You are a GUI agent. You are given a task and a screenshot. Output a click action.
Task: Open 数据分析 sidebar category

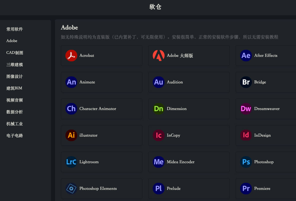point(15,112)
